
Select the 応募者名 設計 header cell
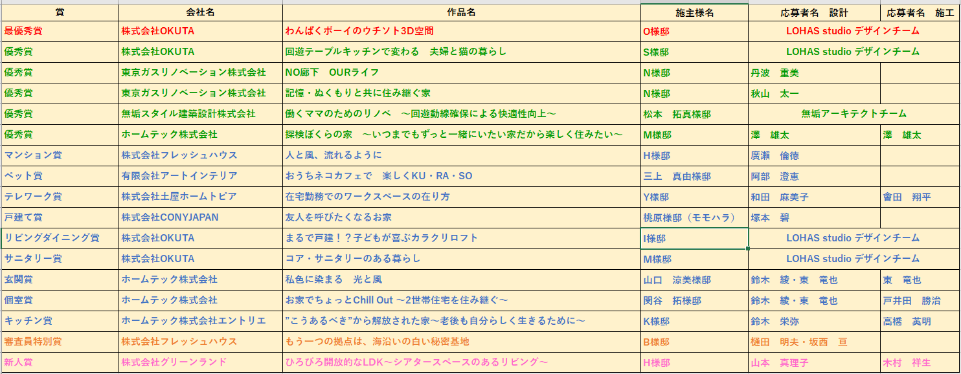tap(814, 12)
